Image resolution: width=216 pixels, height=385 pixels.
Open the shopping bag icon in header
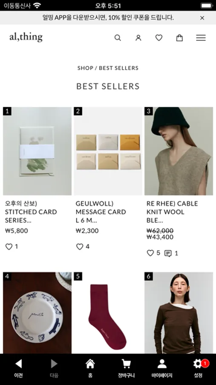tap(179, 38)
